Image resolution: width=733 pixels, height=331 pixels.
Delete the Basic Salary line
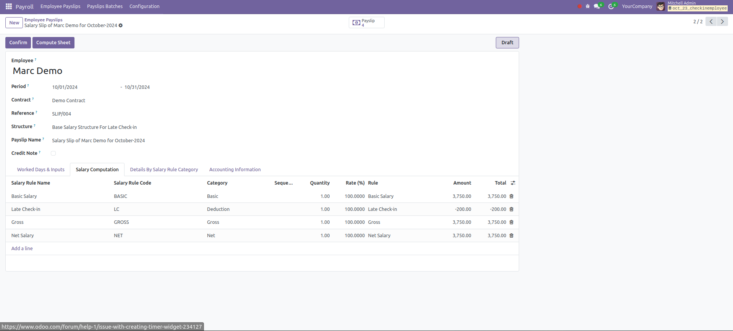(511, 196)
